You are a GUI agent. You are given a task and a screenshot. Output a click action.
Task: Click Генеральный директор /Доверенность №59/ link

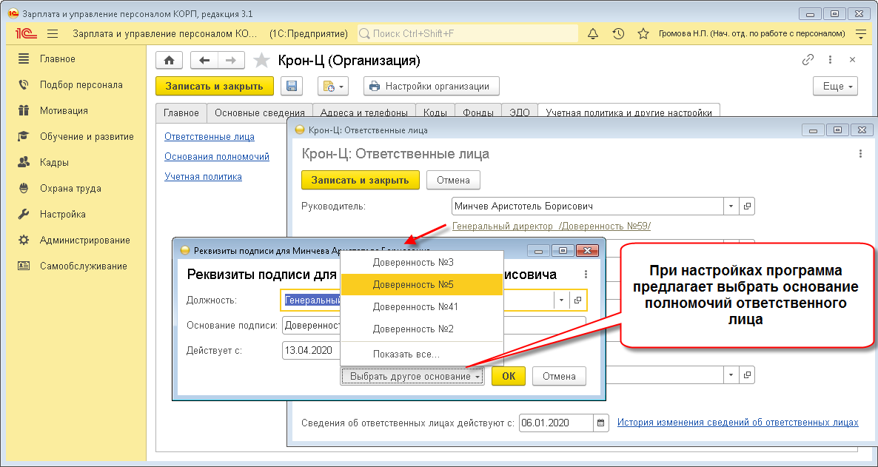pyautogui.click(x=551, y=226)
